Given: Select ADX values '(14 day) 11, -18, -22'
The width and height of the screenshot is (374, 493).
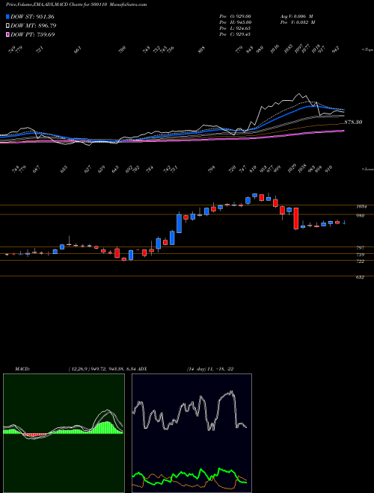Looking at the screenshot, I should (x=210, y=369).
